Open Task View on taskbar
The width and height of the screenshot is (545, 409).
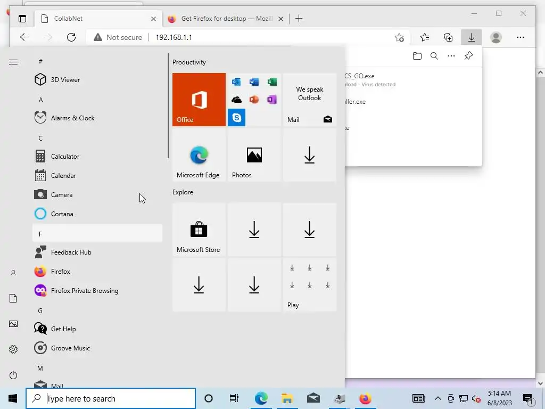coord(234,398)
